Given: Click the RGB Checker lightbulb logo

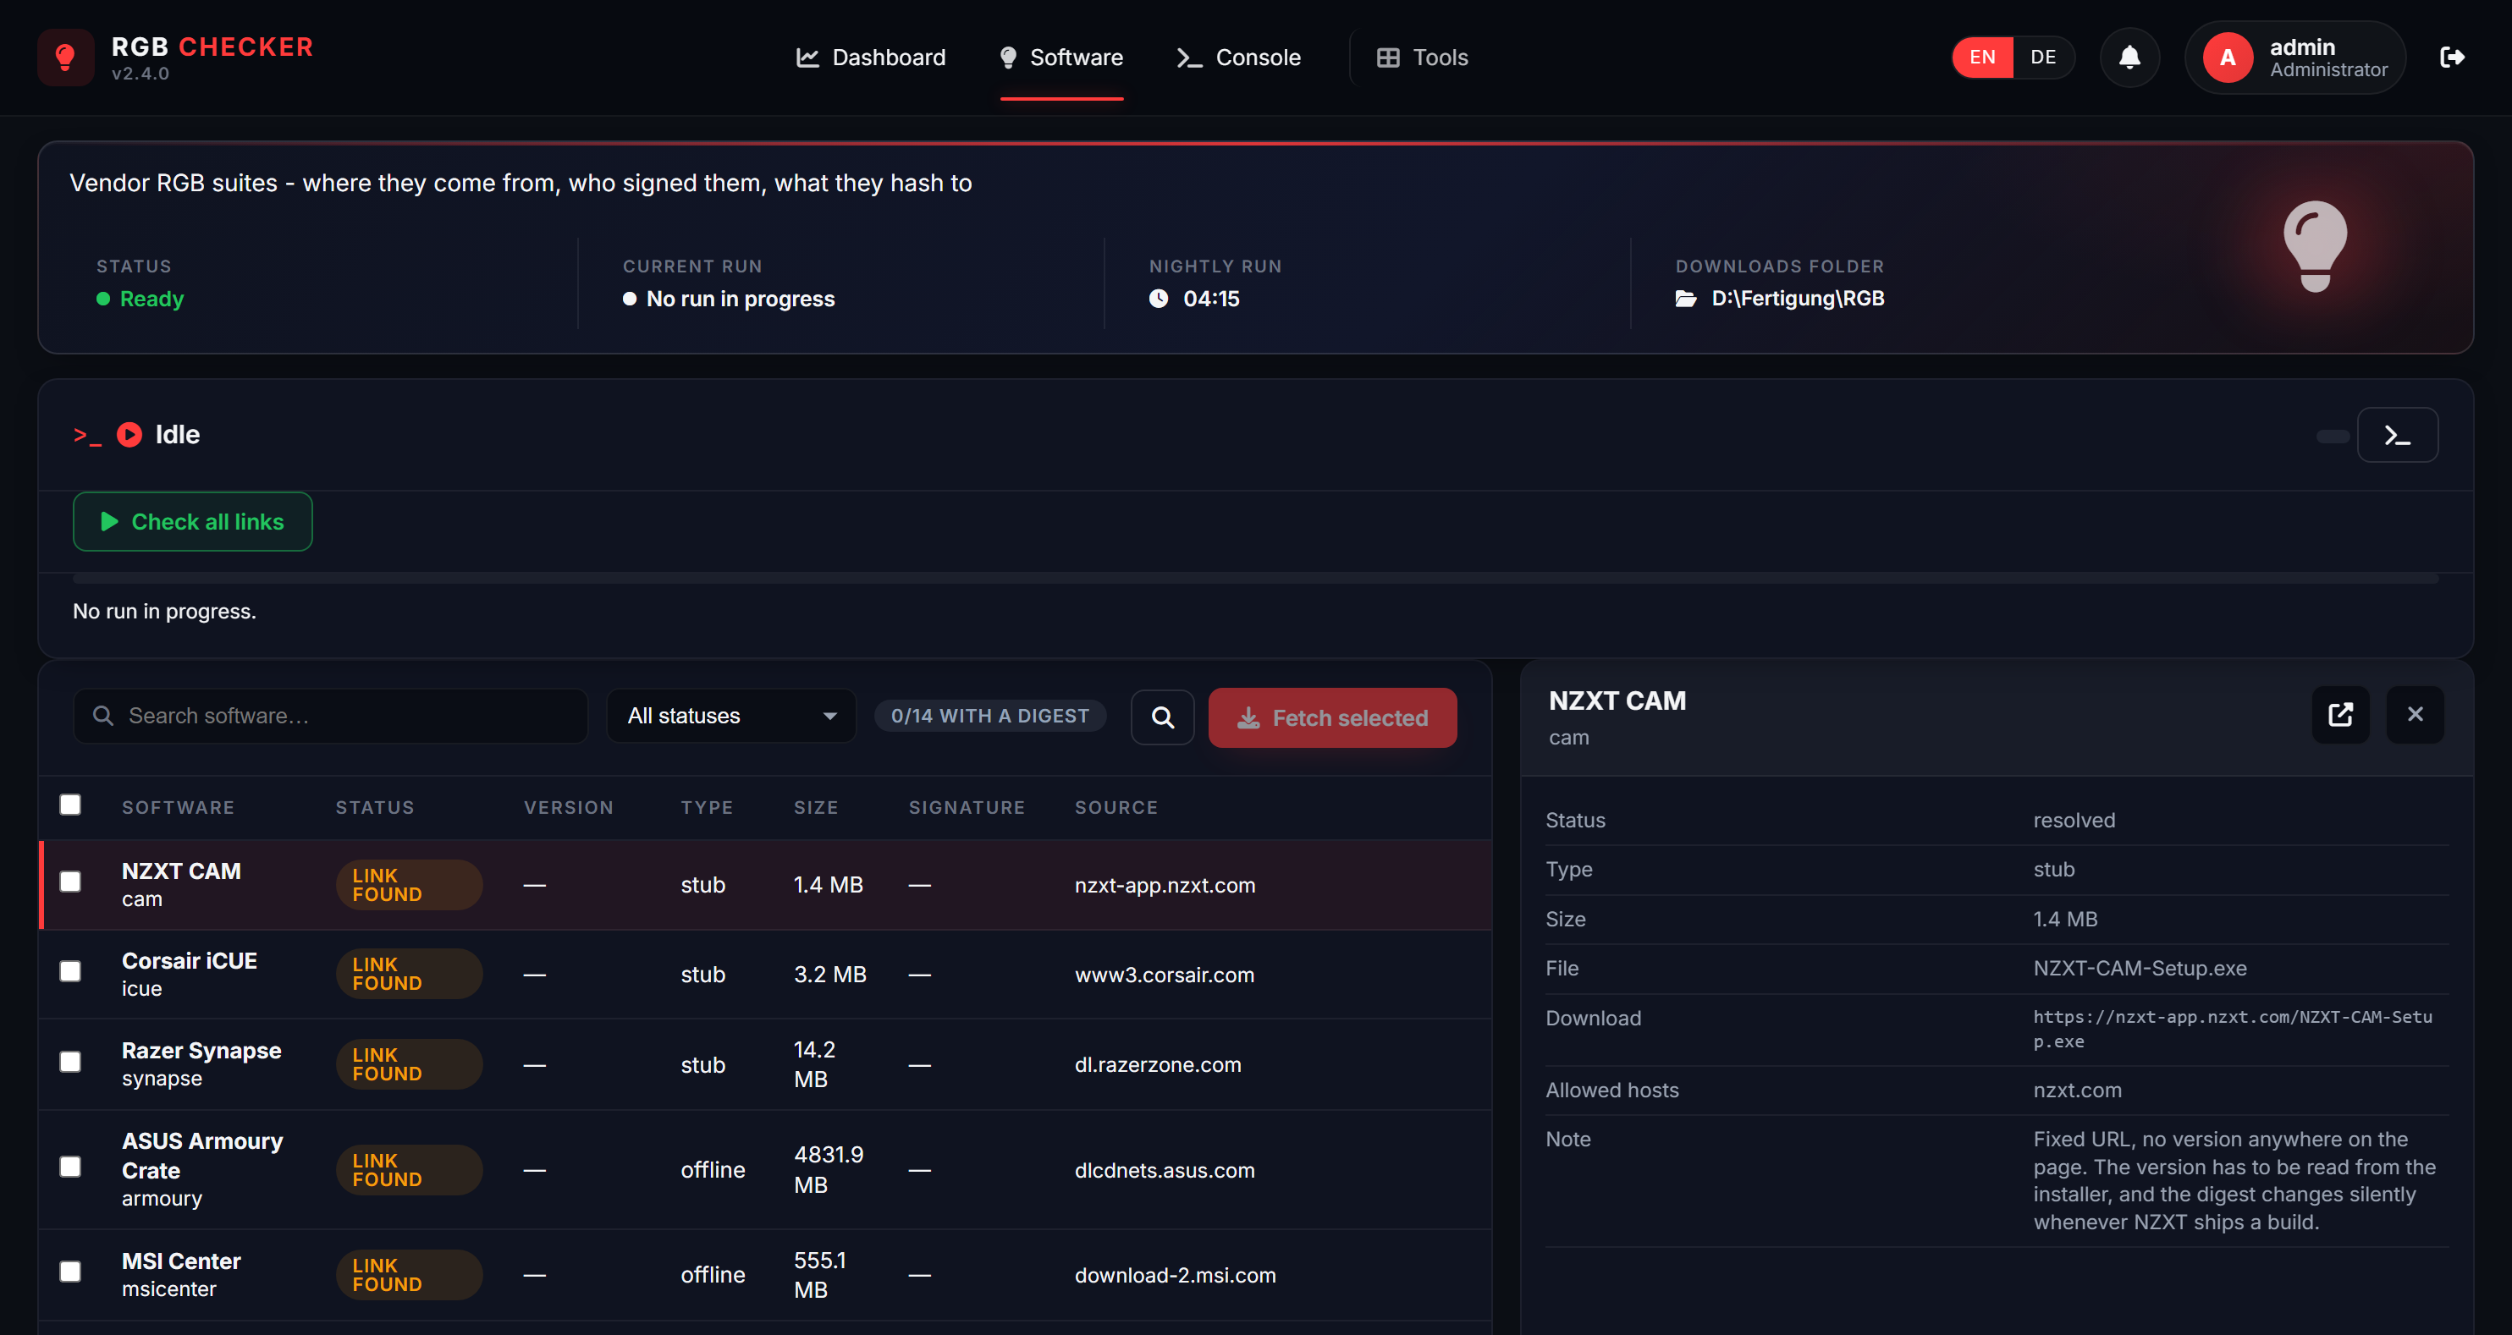Looking at the screenshot, I should point(65,58).
